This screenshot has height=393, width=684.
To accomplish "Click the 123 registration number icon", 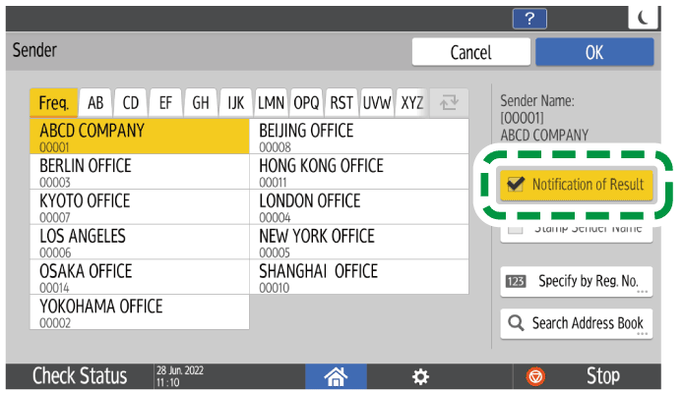I will pyautogui.click(x=516, y=281).
